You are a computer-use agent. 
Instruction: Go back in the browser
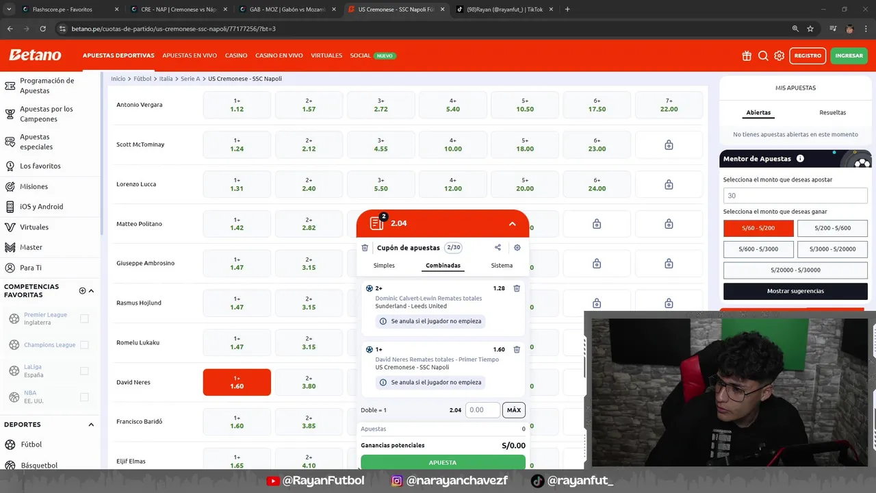coord(10,29)
